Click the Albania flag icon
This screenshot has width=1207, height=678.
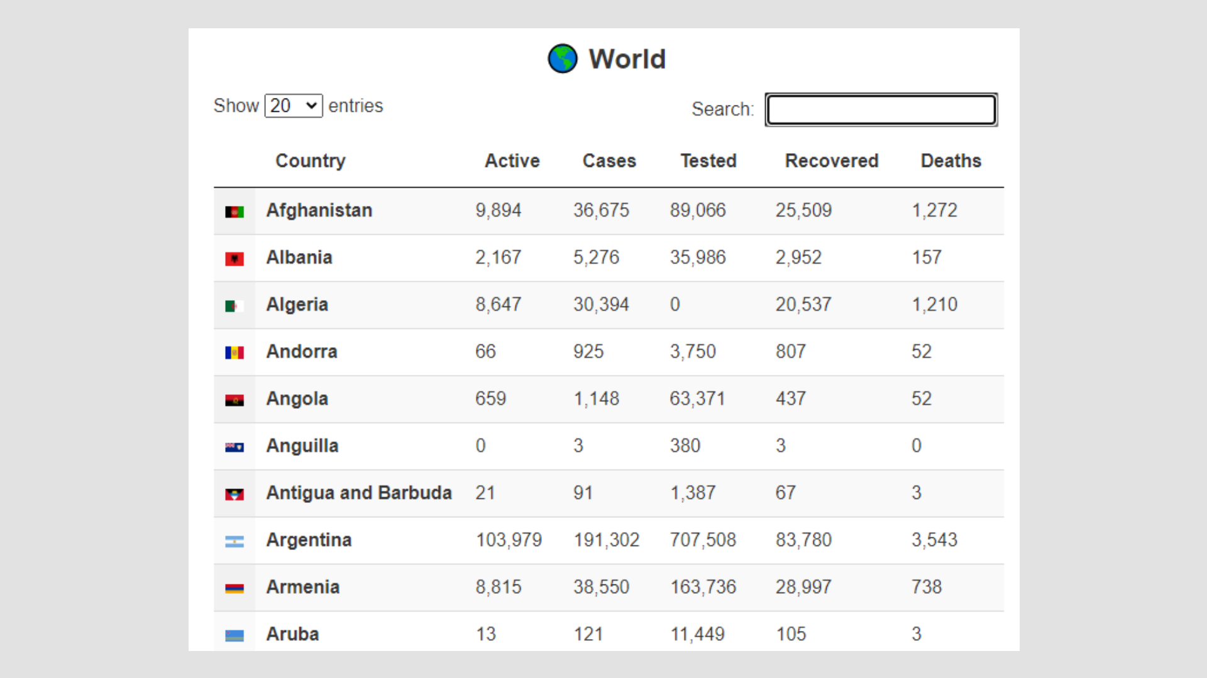(x=234, y=259)
